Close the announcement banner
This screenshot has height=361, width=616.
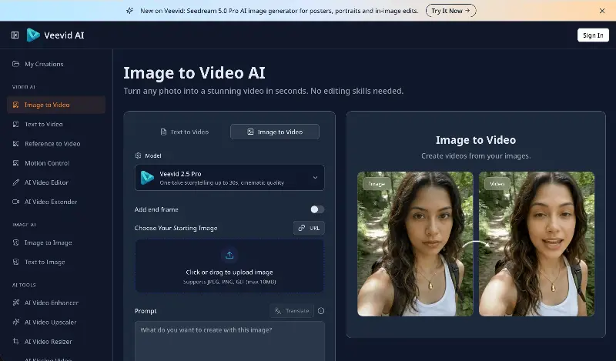coord(602,11)
